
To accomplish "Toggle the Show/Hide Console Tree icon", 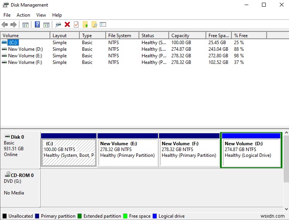I will 26,25.
